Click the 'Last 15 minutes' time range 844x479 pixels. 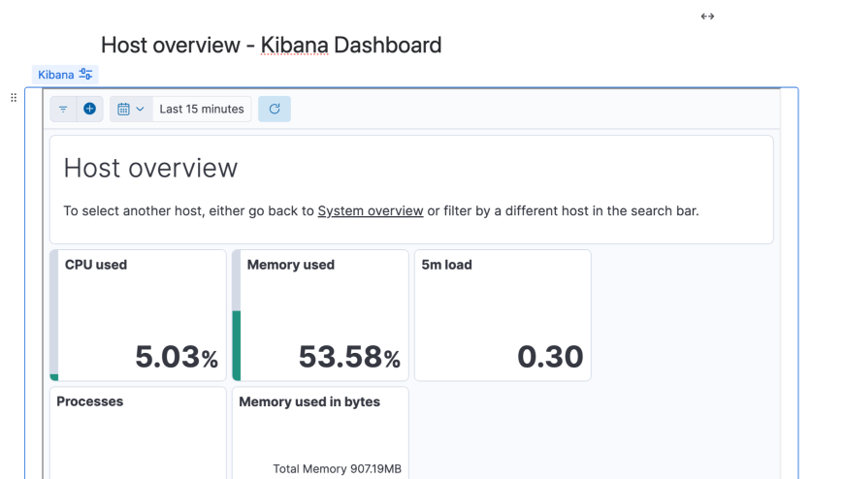click(x=202, y=110)
